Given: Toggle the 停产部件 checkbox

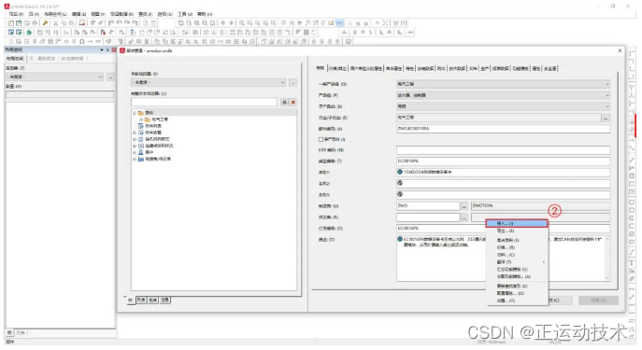Looking at the screenshot, I should click(321, 139).
